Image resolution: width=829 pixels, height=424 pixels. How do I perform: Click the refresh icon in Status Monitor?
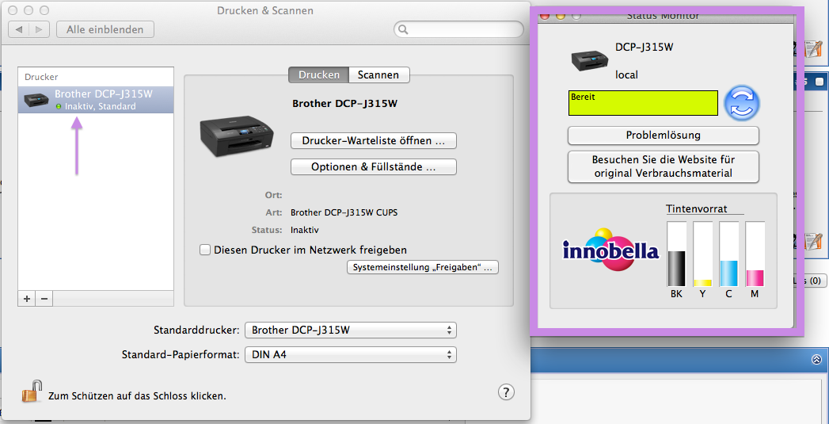742,103
